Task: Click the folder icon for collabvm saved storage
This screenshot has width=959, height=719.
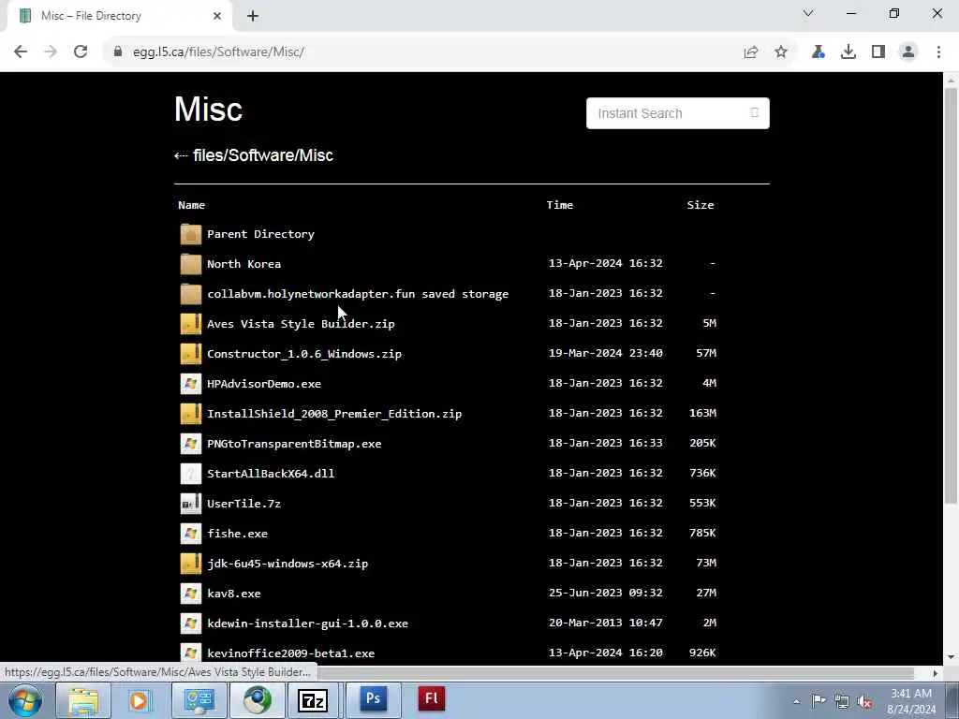Action: coord(191,294)
